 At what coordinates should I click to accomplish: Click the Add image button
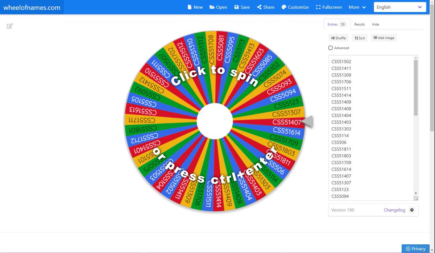click(384, 38)
